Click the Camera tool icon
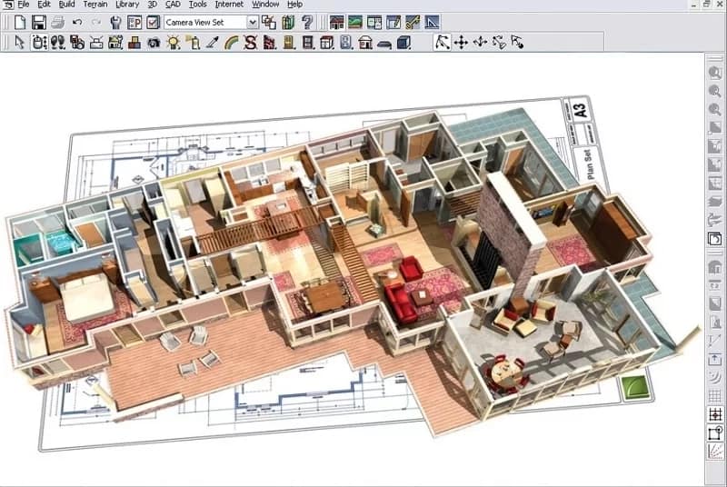This screenshot has width=727, height=487. pos(154,42)
